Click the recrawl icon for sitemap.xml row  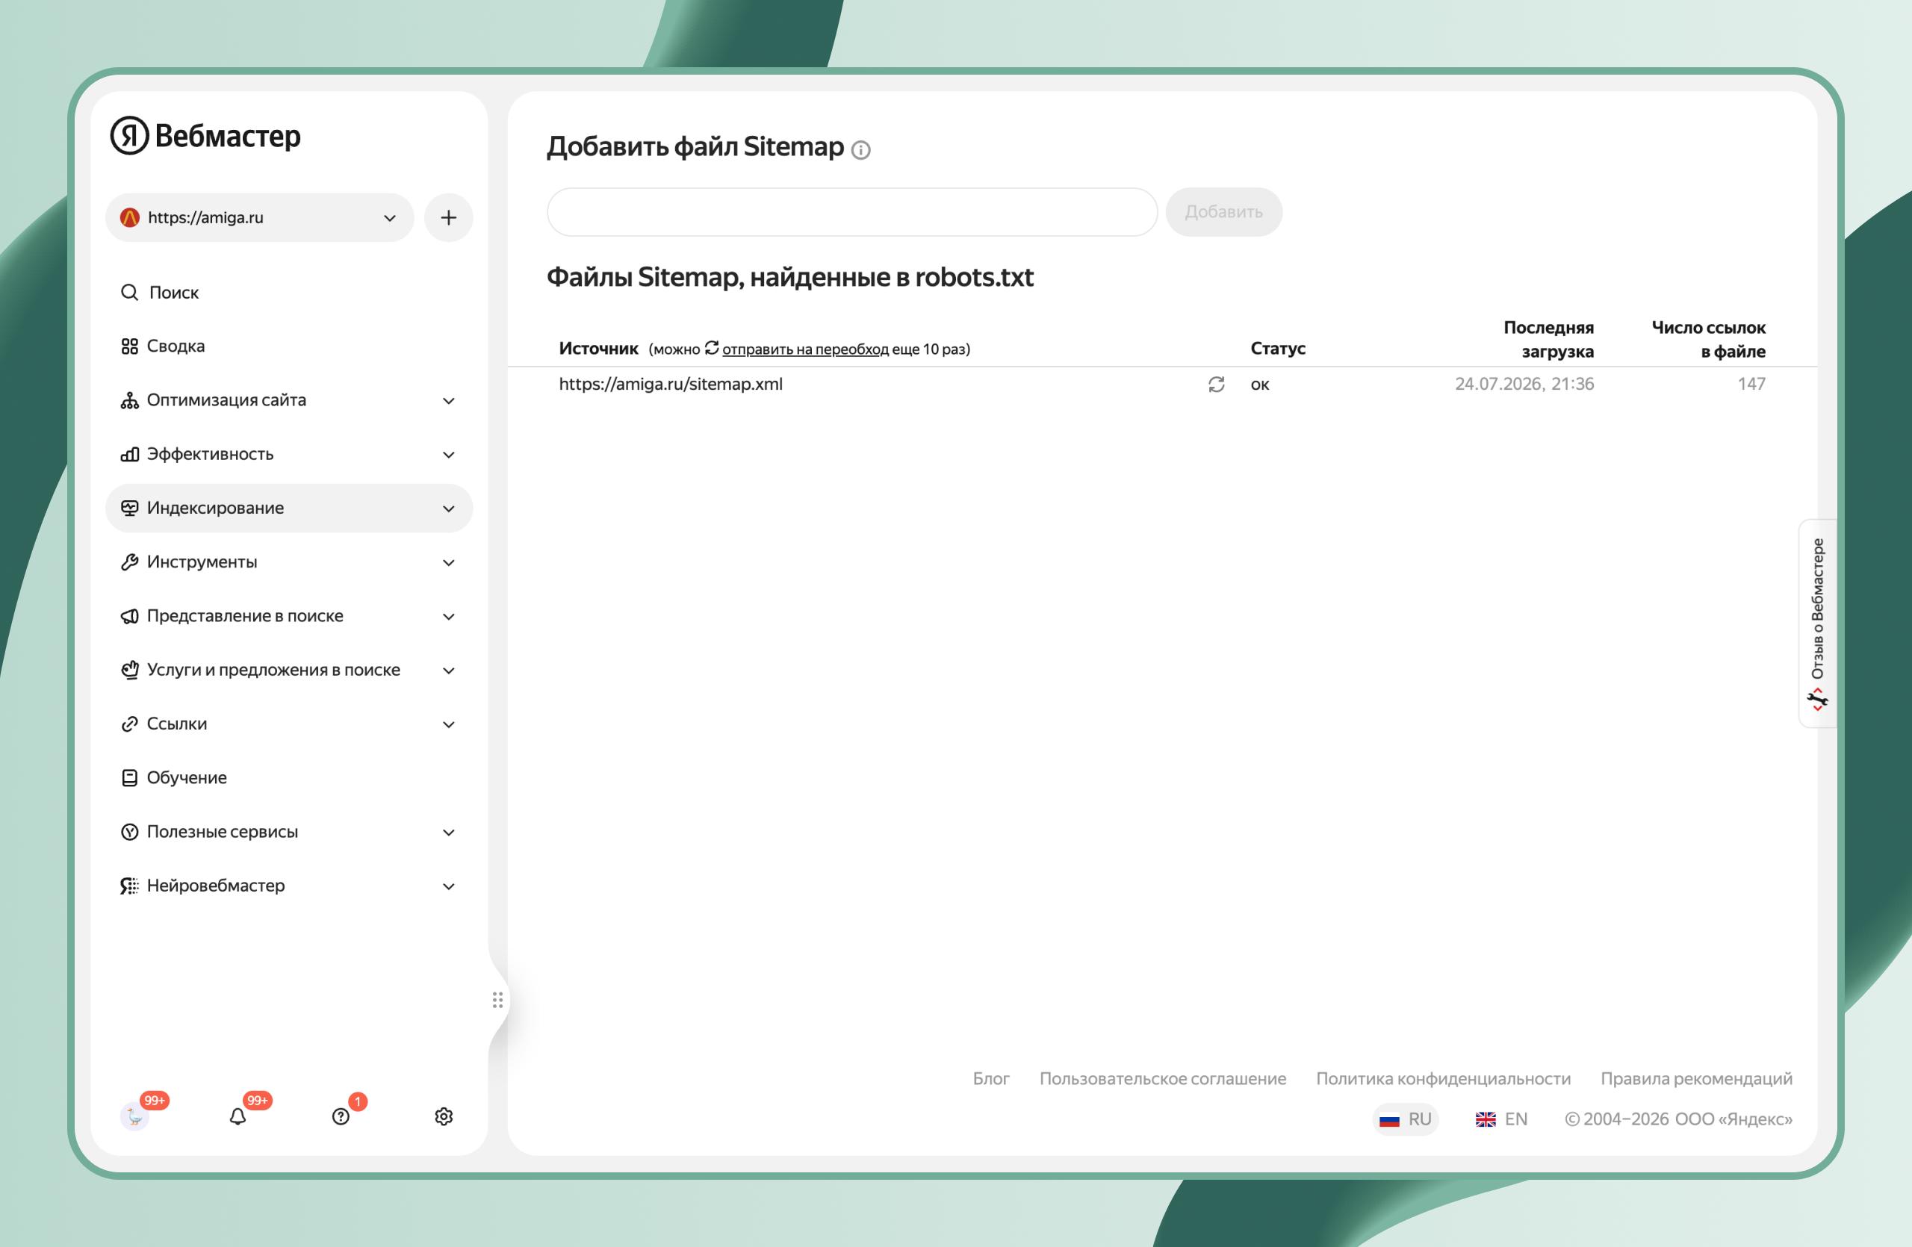(1217, 385)
